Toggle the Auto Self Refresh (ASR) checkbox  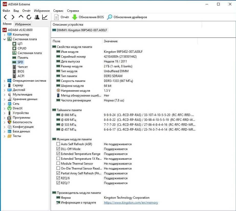coord(58,144)
